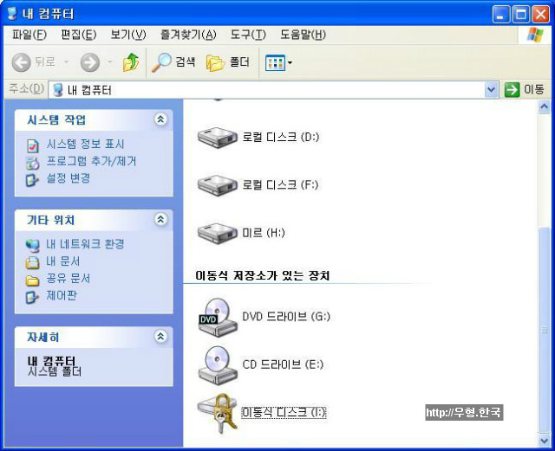Open the views dropdown in toolbar
Screen dimensions: 555x451
[x=278, y=63]
